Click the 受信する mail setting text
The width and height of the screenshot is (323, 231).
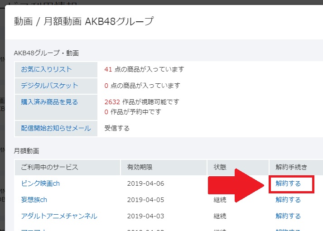click(117, 128)
